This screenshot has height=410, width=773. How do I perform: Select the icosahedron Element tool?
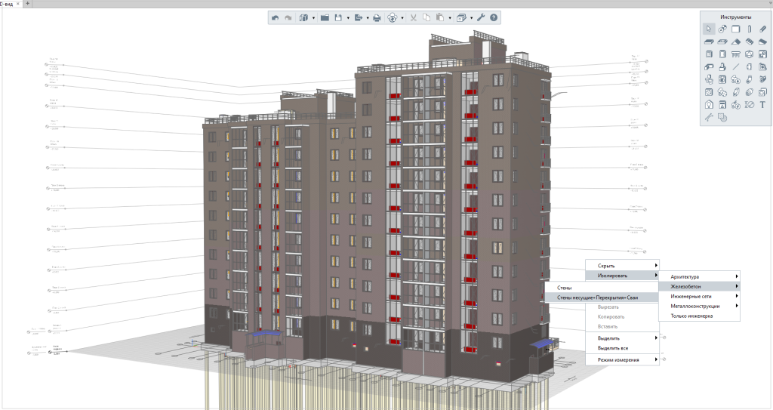(x=750, y=54)
